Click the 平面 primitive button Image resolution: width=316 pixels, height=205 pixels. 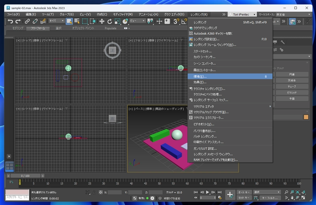pyautogui.click(x=292, y=99)
